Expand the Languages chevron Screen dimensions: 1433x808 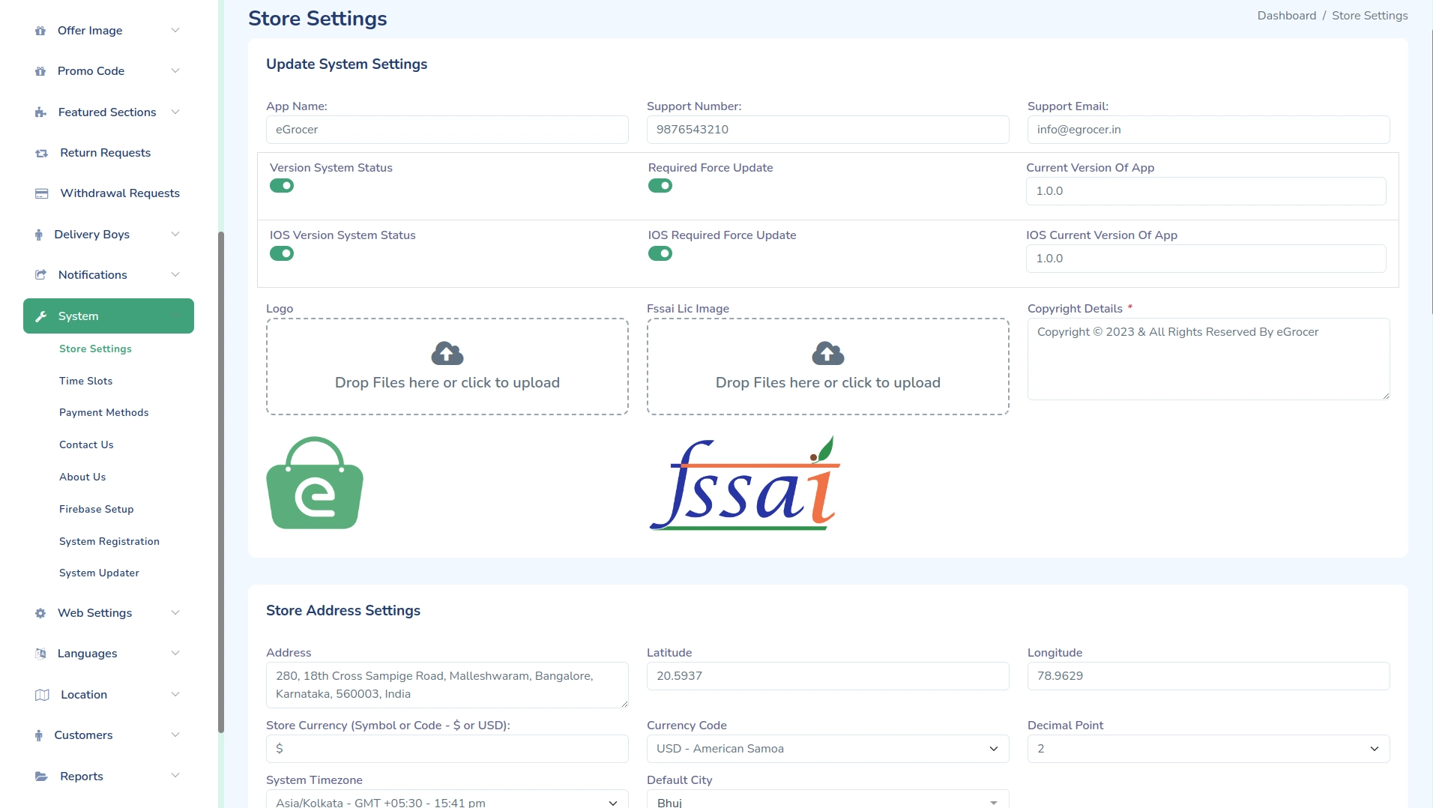coord(175,654)
